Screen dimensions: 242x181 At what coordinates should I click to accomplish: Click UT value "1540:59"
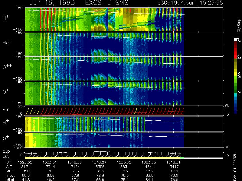click(x=74, y=162)
